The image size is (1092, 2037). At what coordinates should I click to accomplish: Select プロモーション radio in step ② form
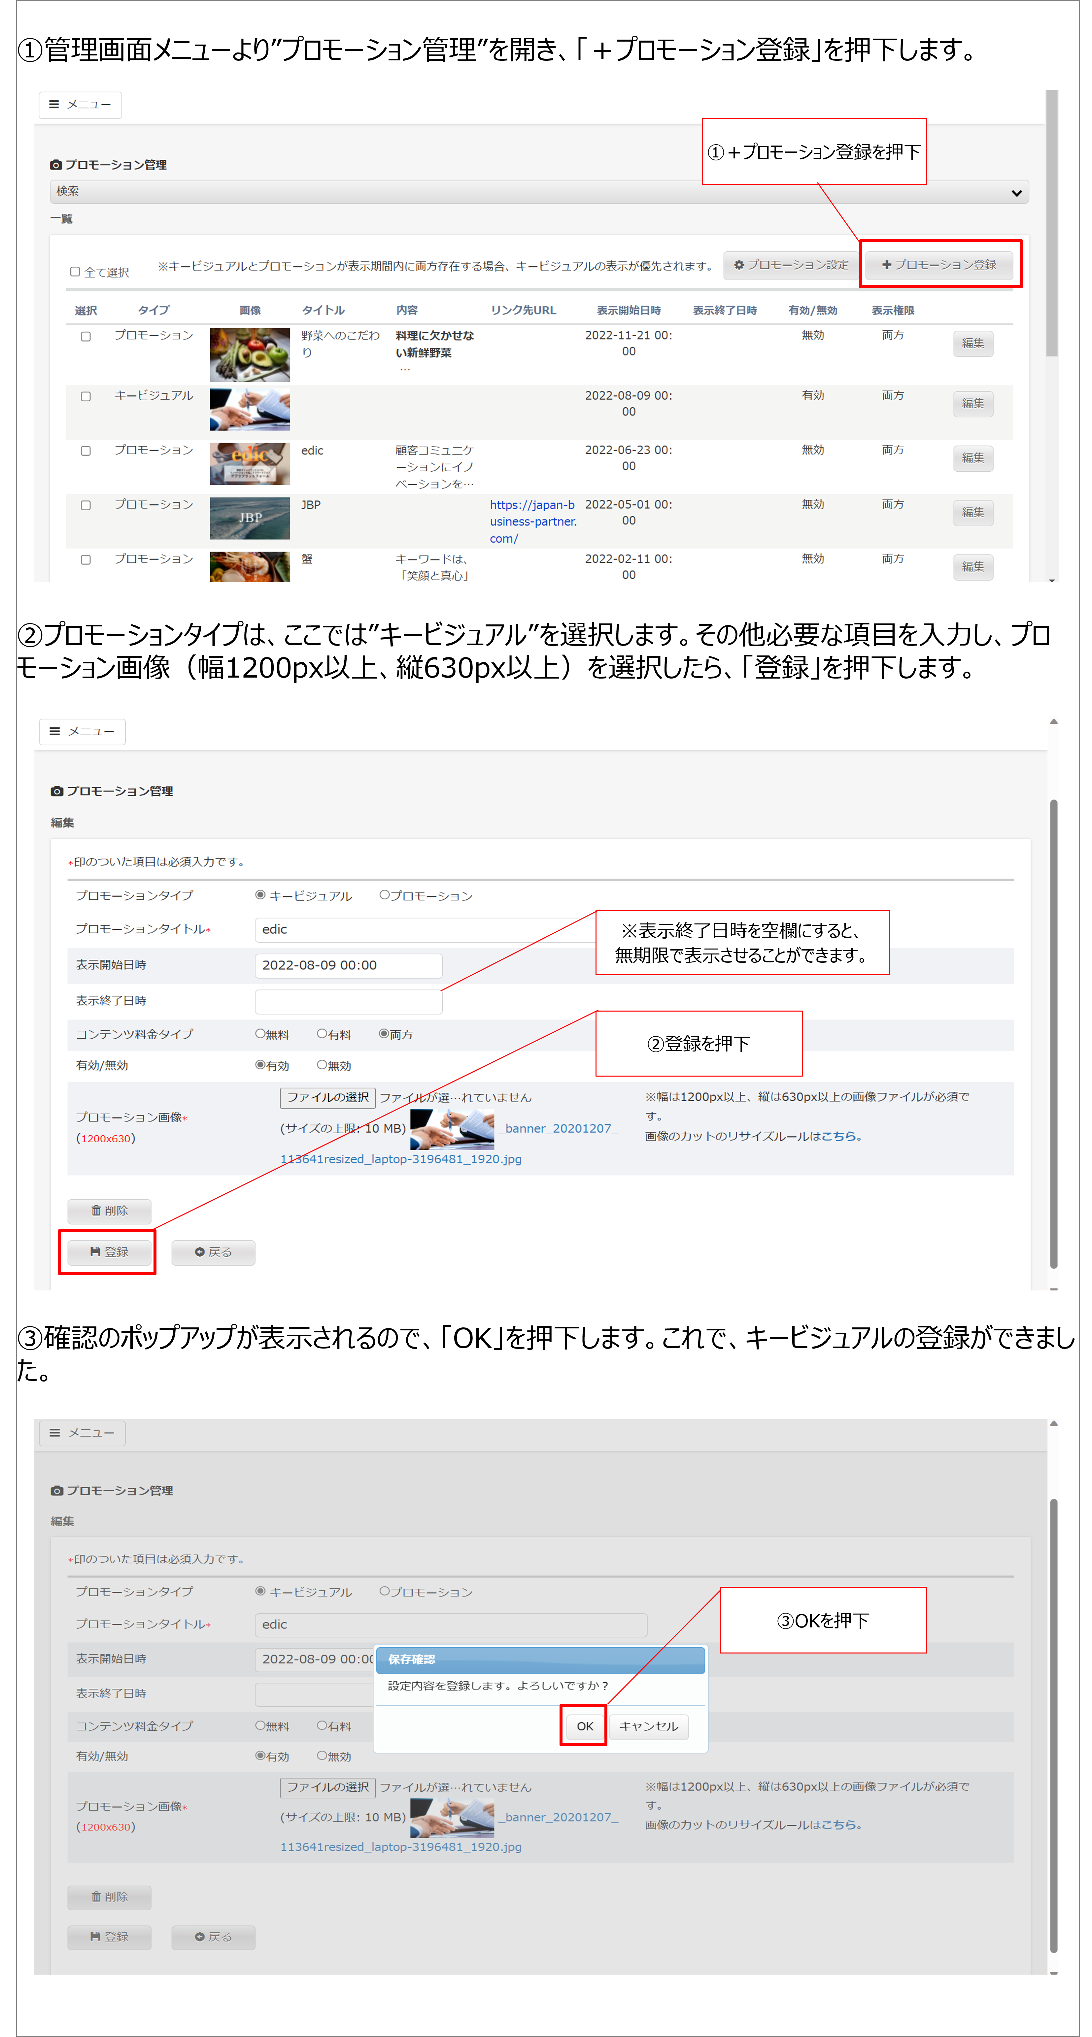click(x=384, y=895)
